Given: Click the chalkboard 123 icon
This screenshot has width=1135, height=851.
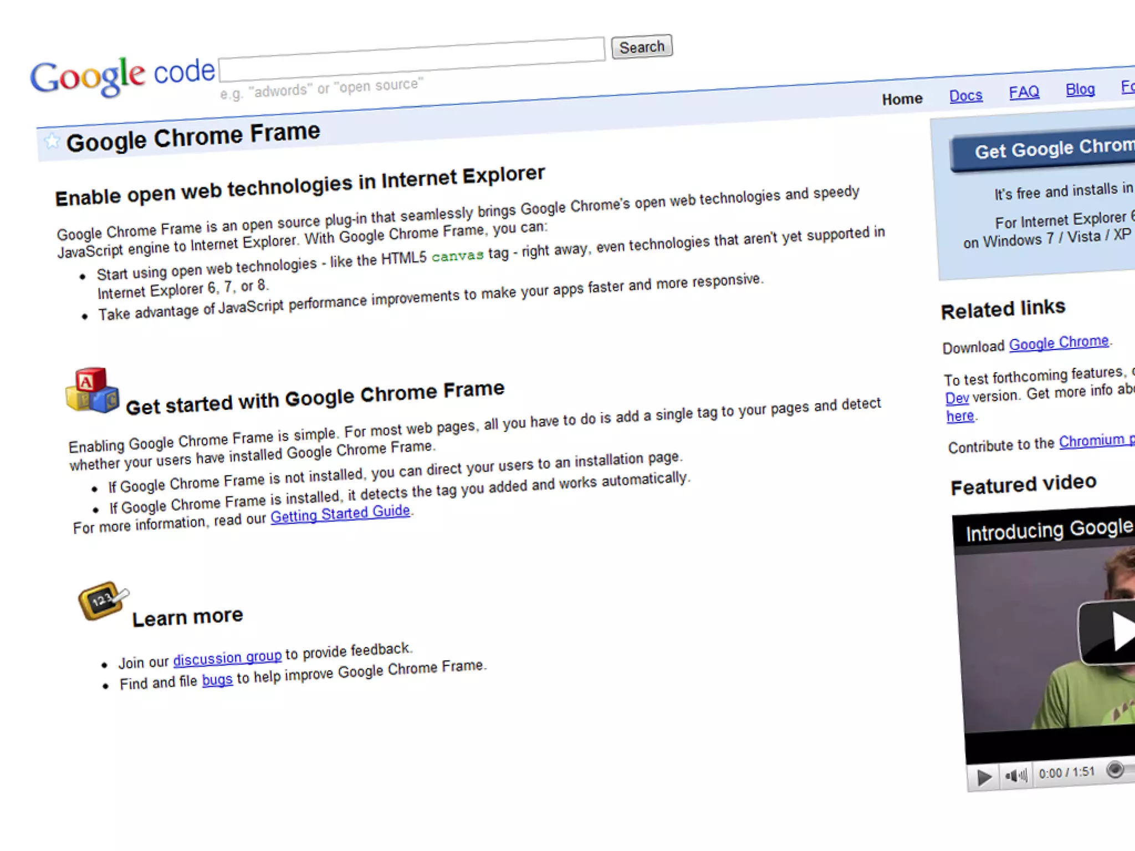Looking at the screenshot, I should pos(103,600).
